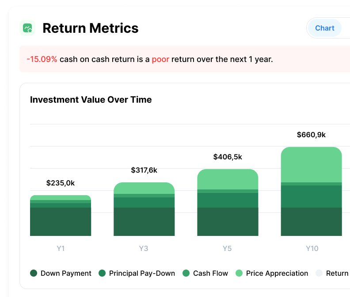Click the $406,5k value label
This screenshot has height=297, width=350.
[228, 157]
